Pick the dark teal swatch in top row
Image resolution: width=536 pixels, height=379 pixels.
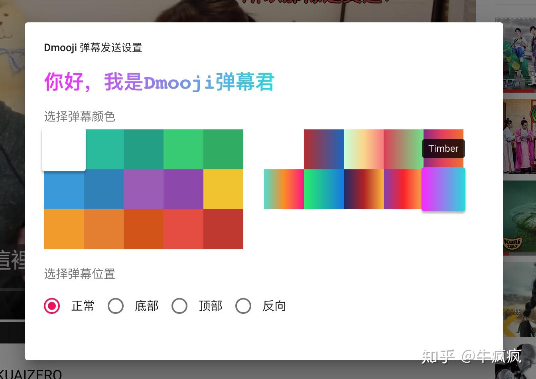144,149
